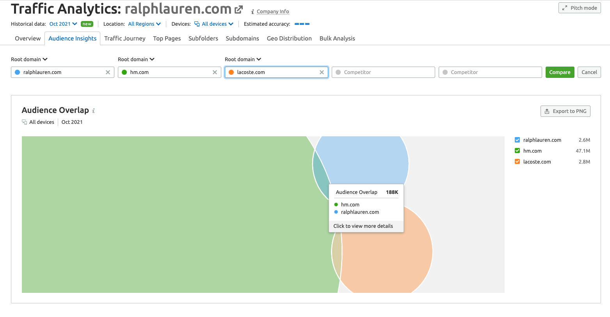The height and width of the screenshot is (317, 610).
Task: Open the Oct 2021 historical data dropdown
Action: [63, 24]
